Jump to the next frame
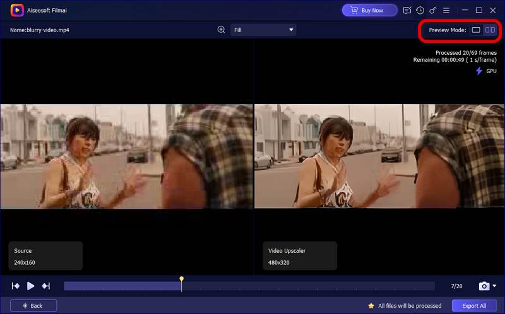505x314 pixels. 45,286
